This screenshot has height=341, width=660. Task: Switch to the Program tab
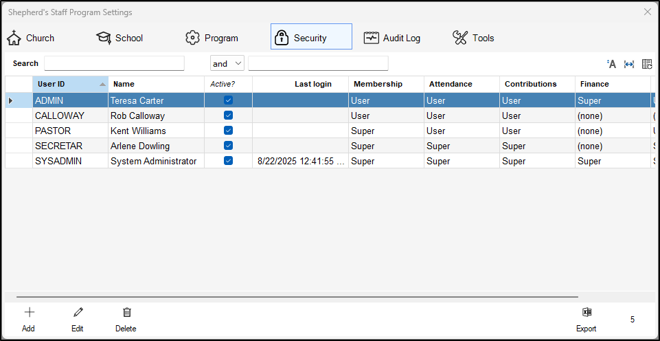tap(212, 38)
